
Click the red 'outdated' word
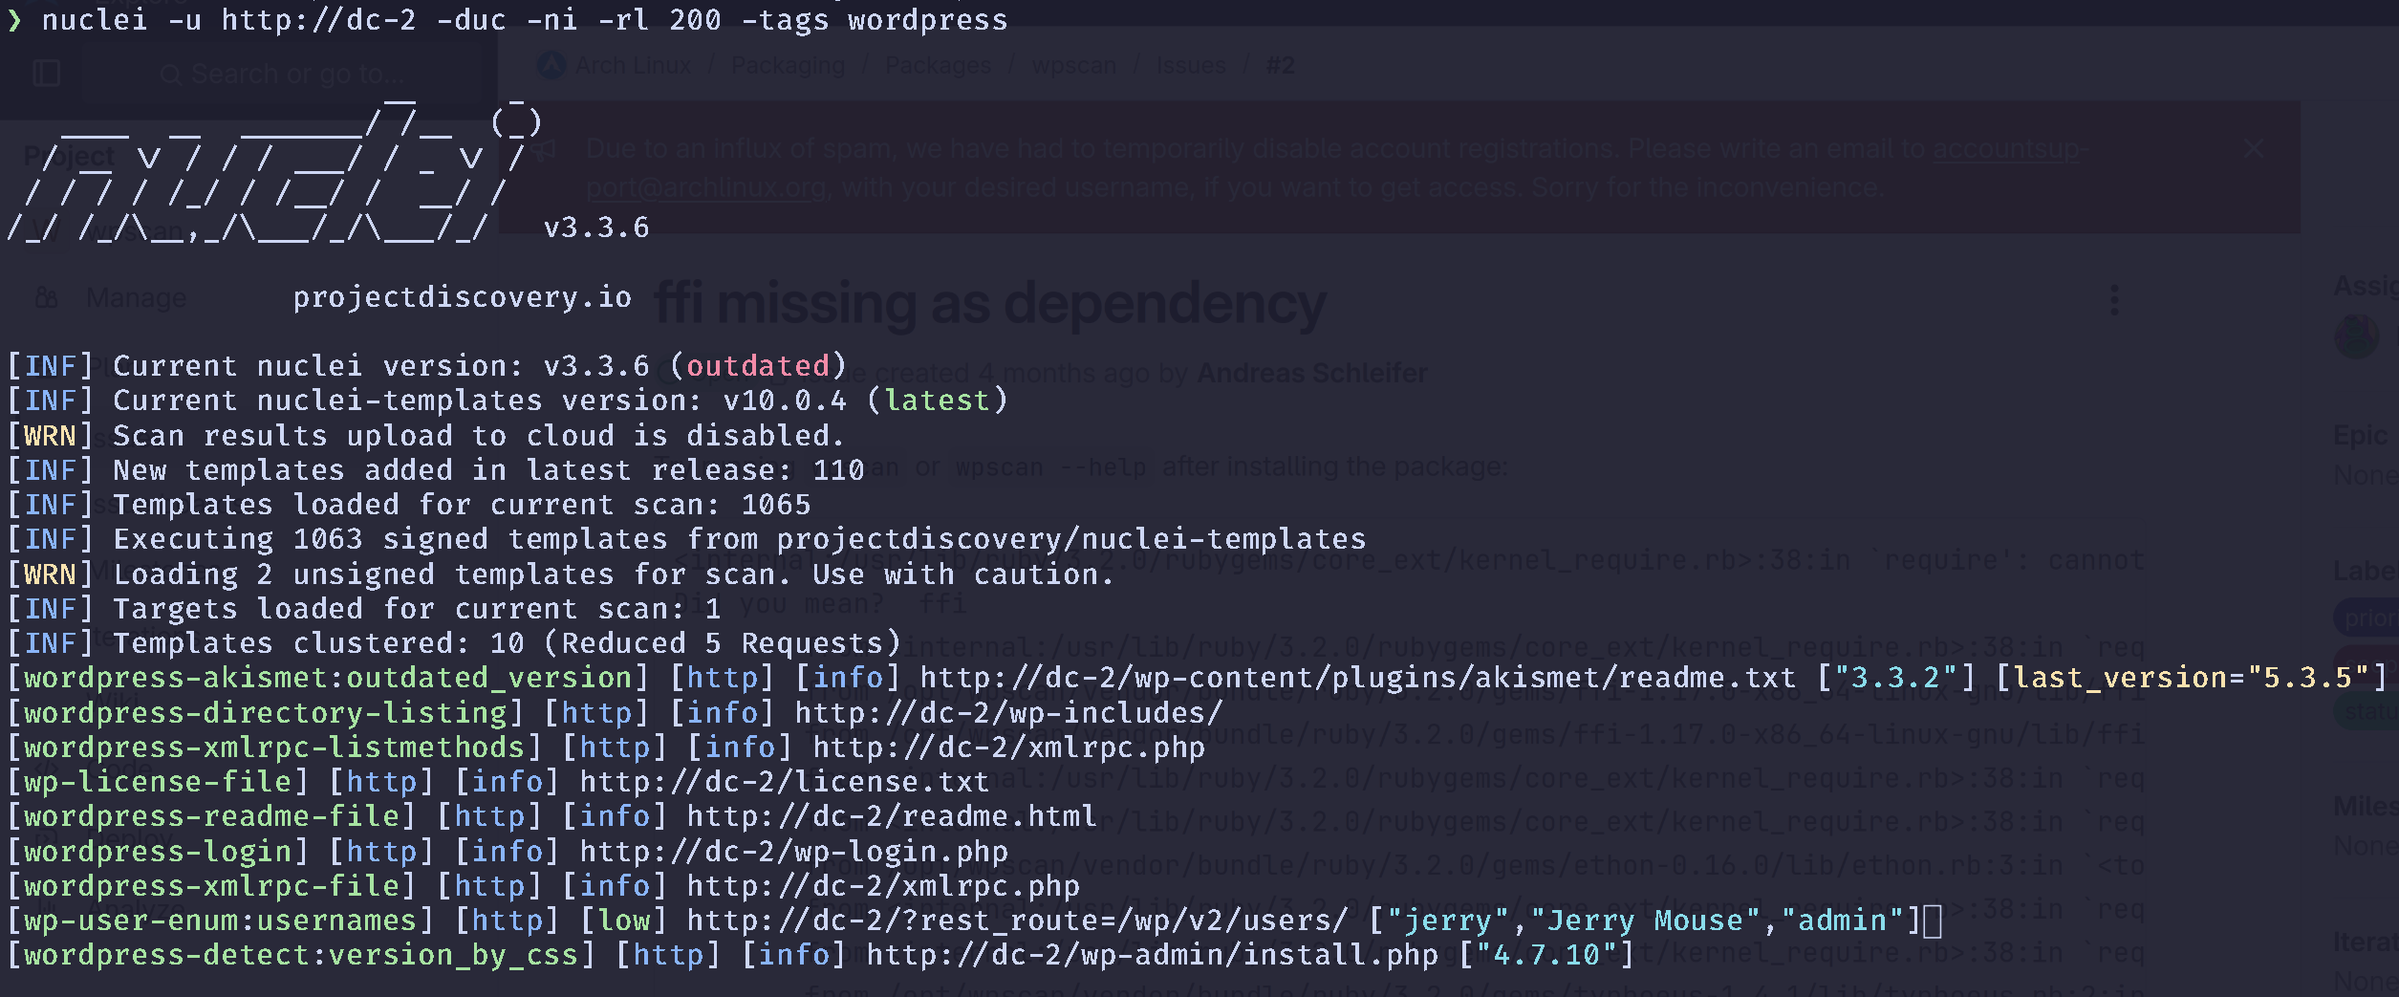pyautogui.click(x=758, y=366)
